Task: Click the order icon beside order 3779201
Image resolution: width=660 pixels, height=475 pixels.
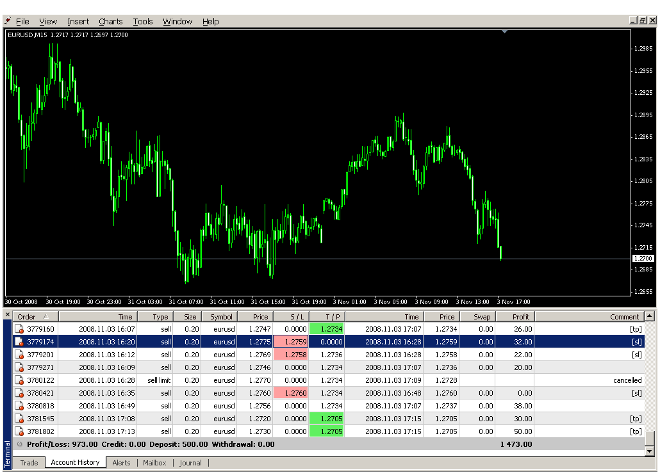Action: (x=19, y=355)
